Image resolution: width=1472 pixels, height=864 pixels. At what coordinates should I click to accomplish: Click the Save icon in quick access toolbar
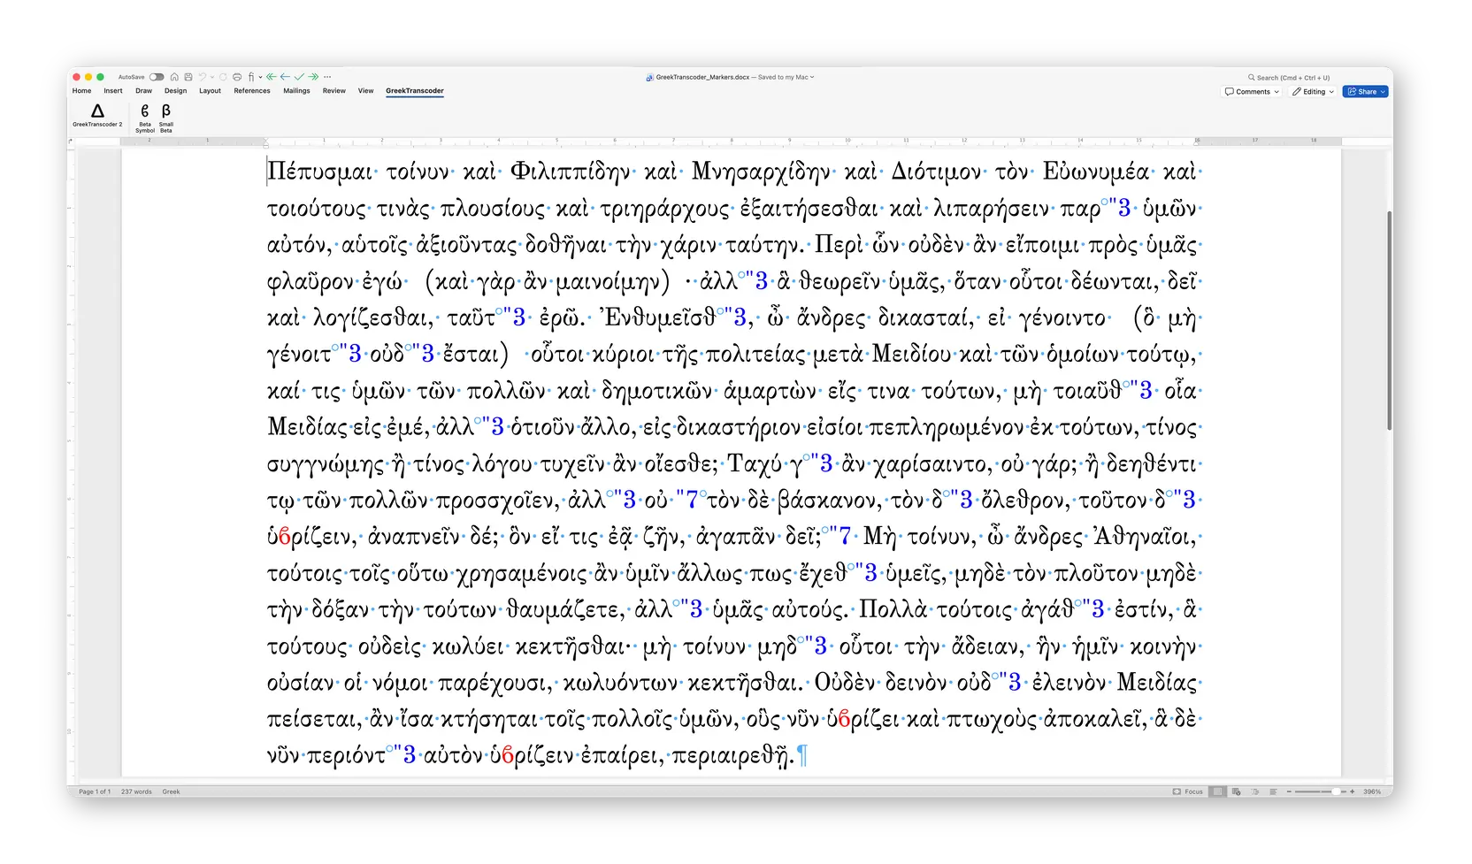(x=188, y=77)
